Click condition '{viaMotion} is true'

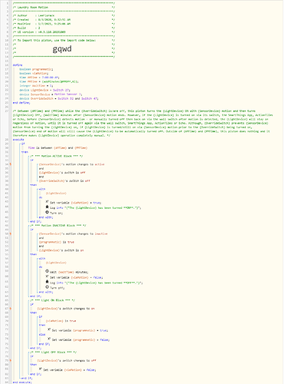coord(61,321)
